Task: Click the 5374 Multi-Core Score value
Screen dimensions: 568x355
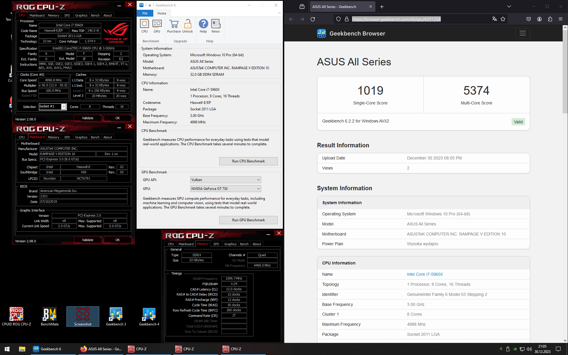Action: (x=476, y=91)
